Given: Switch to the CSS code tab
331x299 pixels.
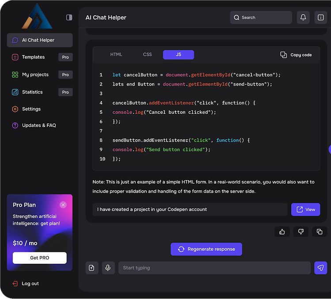Looking at the screenshot, I should [x=147, y=55].
